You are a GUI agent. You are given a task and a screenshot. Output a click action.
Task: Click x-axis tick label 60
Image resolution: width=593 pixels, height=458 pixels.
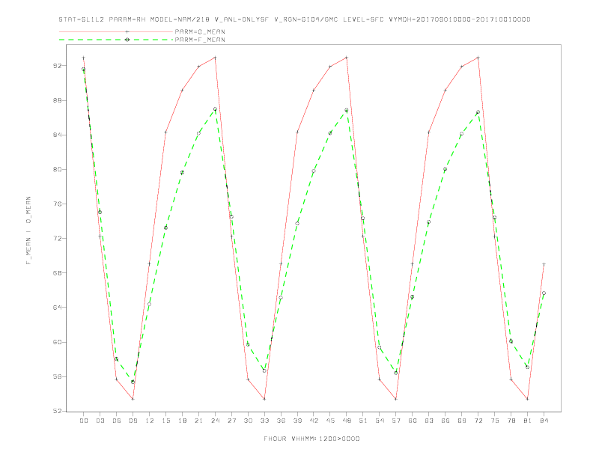(413, 421)
